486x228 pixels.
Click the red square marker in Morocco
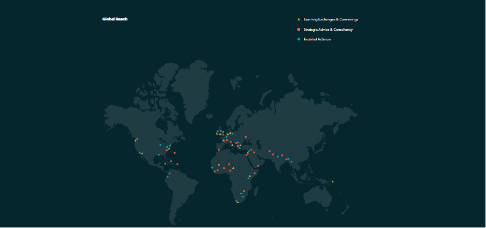(x=219, y=150)
